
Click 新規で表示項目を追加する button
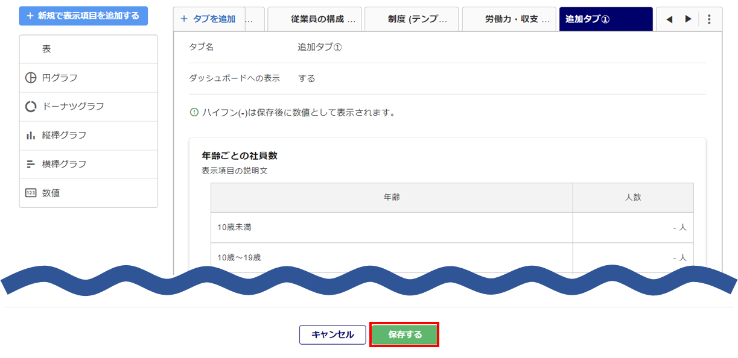click(x=83, y=16)
